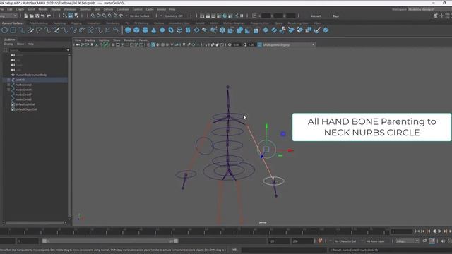The image size is (452, 254).
Task: Create a polygon cube from shelf
Action: pos(136,30)
